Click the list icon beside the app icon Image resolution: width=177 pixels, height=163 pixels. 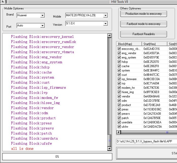[5, 2]
